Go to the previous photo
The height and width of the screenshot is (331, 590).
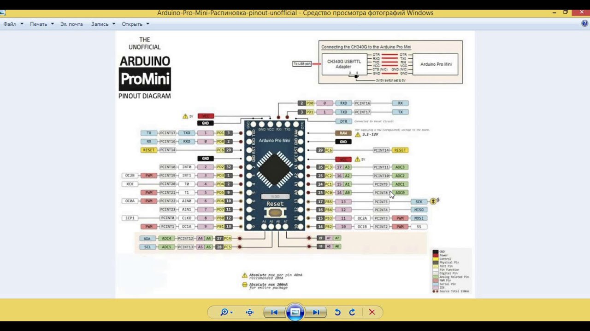pos(274,312)
